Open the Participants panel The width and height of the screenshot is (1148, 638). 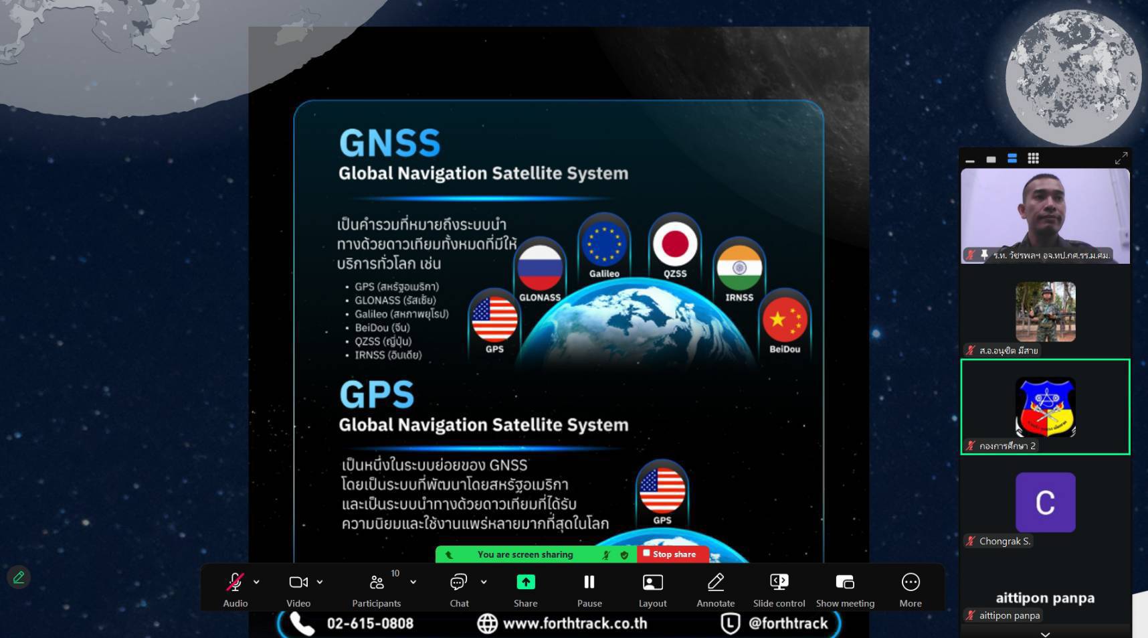coord(377,583)
